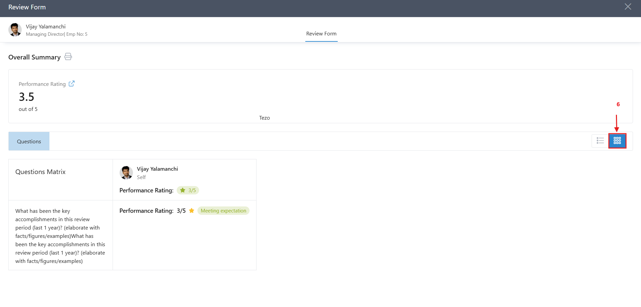Switch to list view of questions
Viewport: 641px width, 307px height.
600,141
